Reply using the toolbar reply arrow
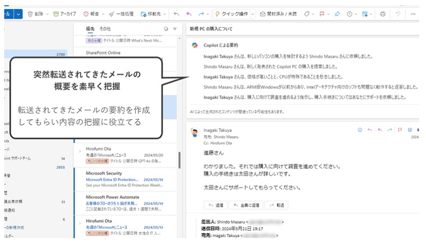Image resolution: width=426 pixels, height=245 pixels. [x=176, y=14]
